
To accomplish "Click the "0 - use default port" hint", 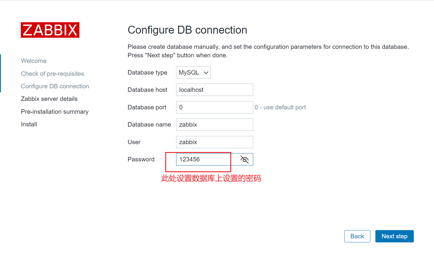I will [280, 107].
